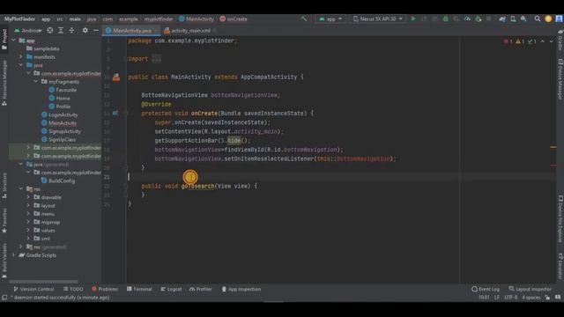Open the Device Manager phone icon in toolbar
564x317 pixels.
[x=513, y=18]
